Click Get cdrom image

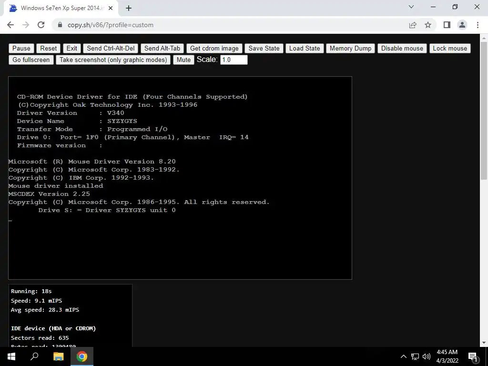click(214, 48)
